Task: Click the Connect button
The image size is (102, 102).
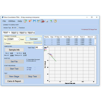Action: 34,39
